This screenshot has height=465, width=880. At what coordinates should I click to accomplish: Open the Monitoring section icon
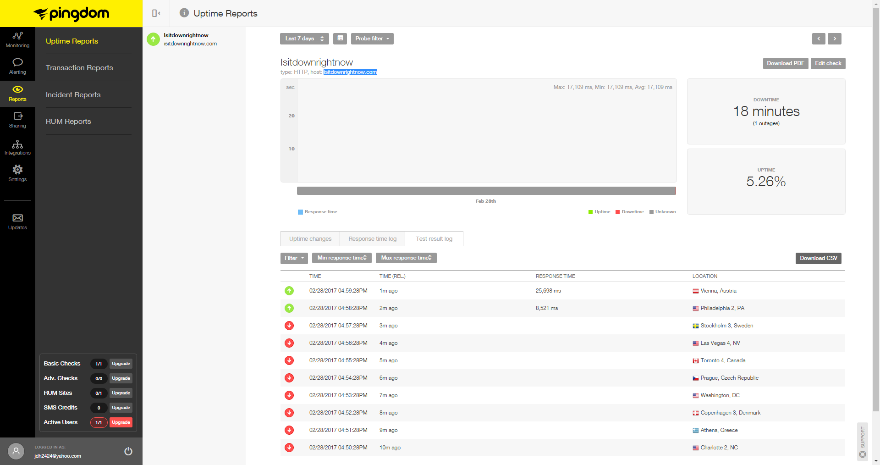tap(17, 36)
